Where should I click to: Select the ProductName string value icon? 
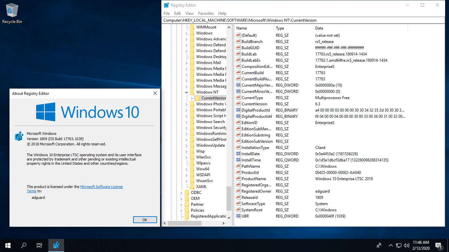pos(238,179)
